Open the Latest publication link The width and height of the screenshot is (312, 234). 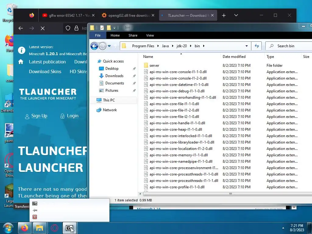[x=47, y=62]
